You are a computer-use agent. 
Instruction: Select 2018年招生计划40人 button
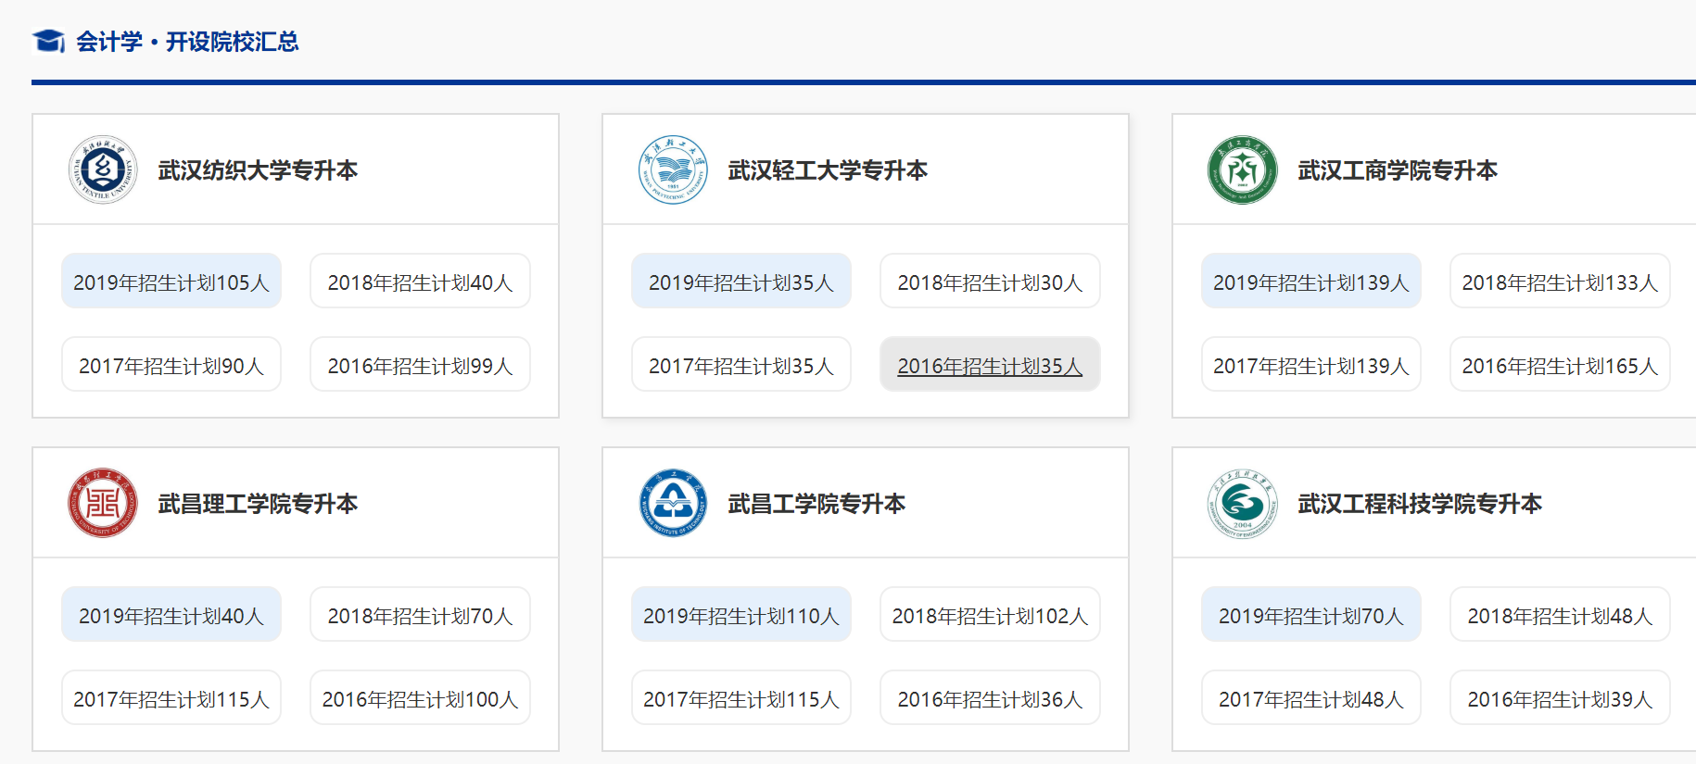(x=420, y=282)
